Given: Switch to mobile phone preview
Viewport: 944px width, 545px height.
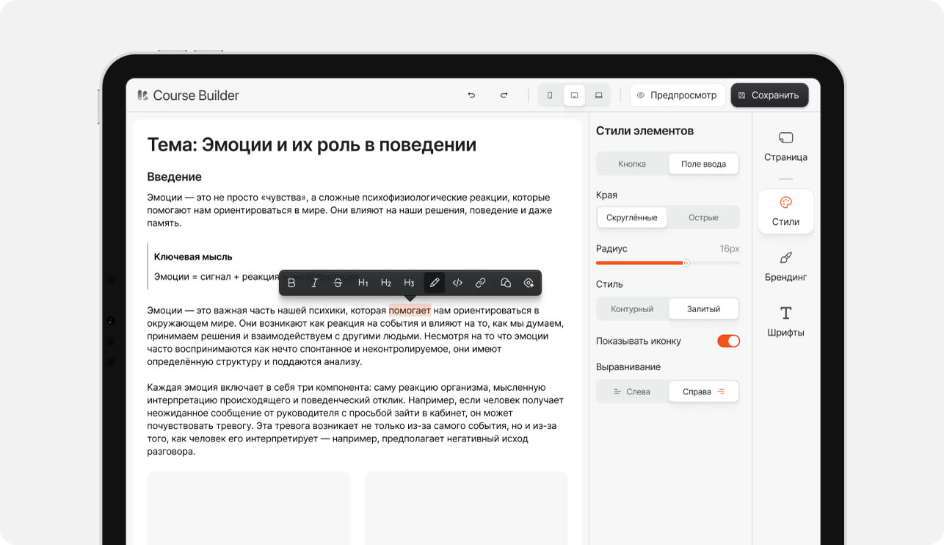Looking at the screenshot, I should (x=550, y=95).
